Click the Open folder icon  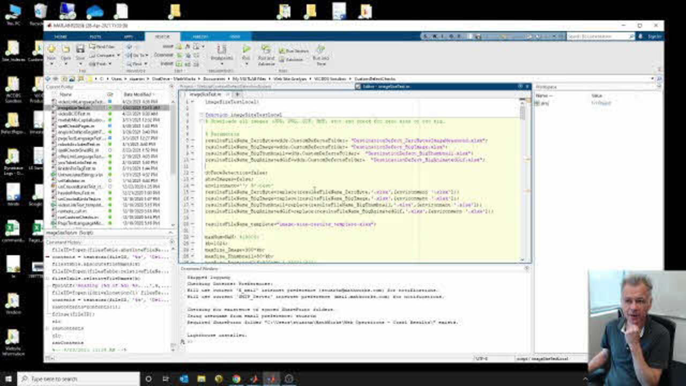point(66,50)
